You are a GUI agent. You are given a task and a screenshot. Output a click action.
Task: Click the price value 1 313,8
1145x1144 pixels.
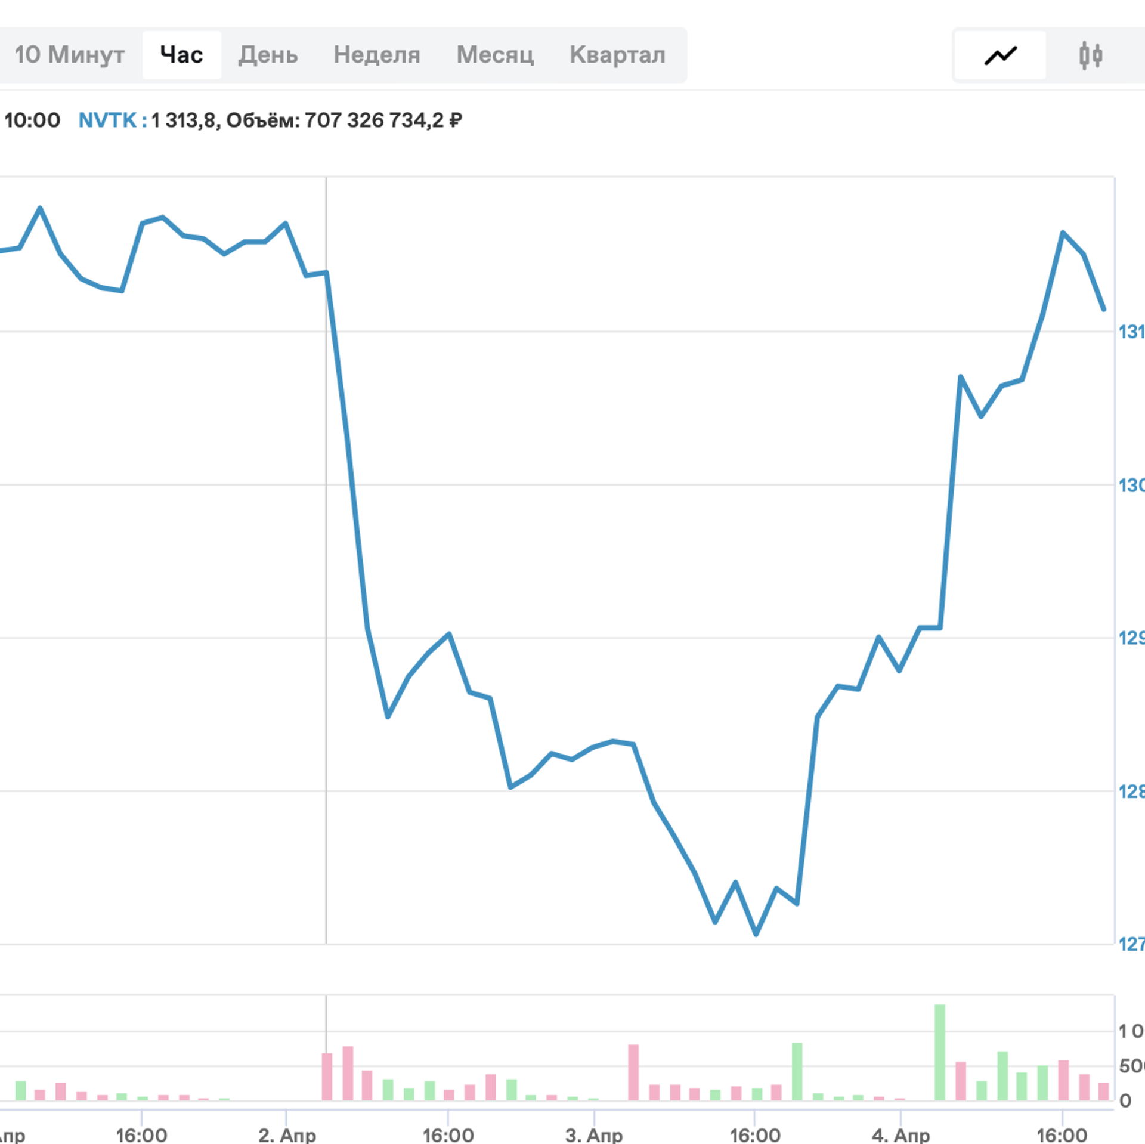pos(183,120)
